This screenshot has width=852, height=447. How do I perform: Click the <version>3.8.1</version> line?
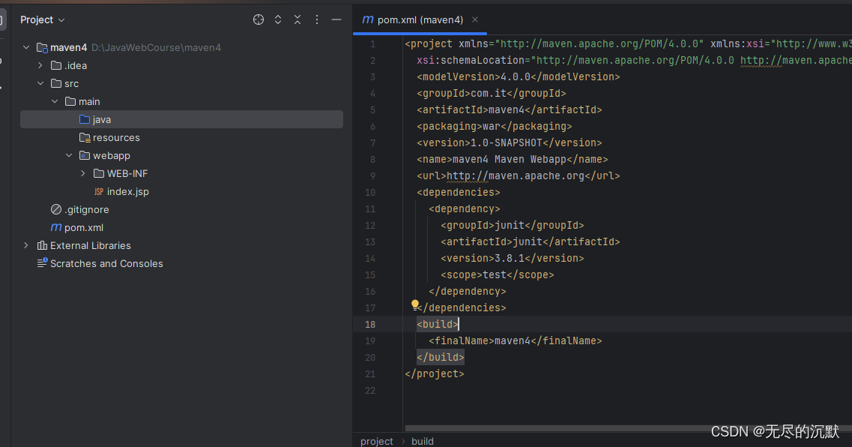click(513, 258)
